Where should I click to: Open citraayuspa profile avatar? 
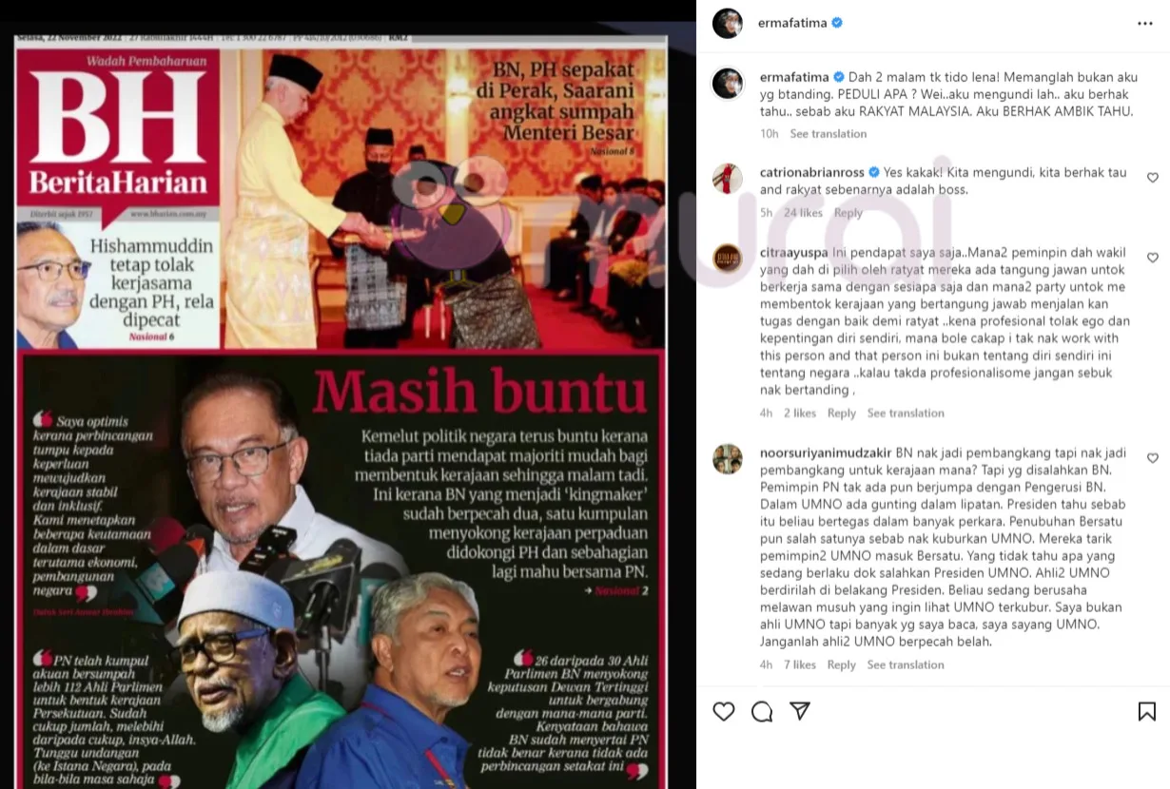coord(728,259)
